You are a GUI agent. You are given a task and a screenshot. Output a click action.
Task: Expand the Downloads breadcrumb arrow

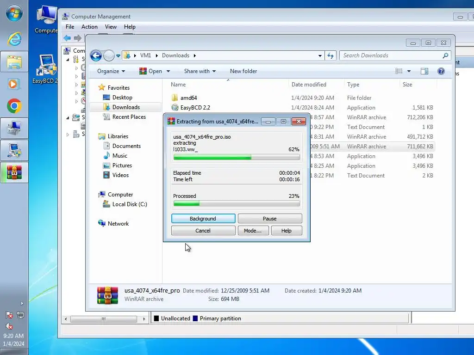tap(195, 55)
